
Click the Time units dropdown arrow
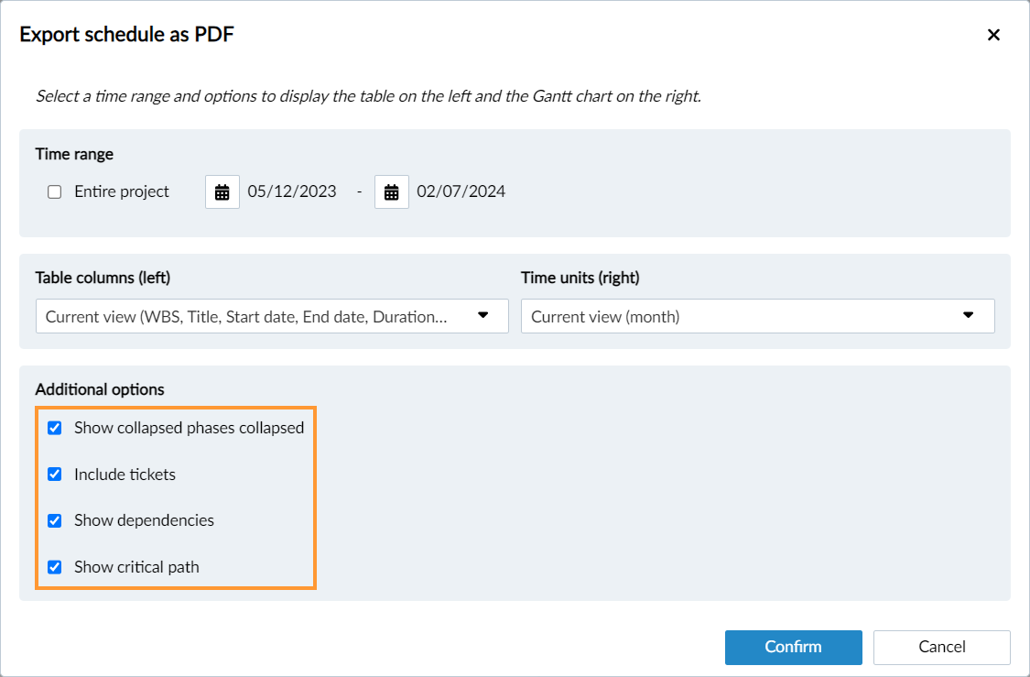pos(969,316)
